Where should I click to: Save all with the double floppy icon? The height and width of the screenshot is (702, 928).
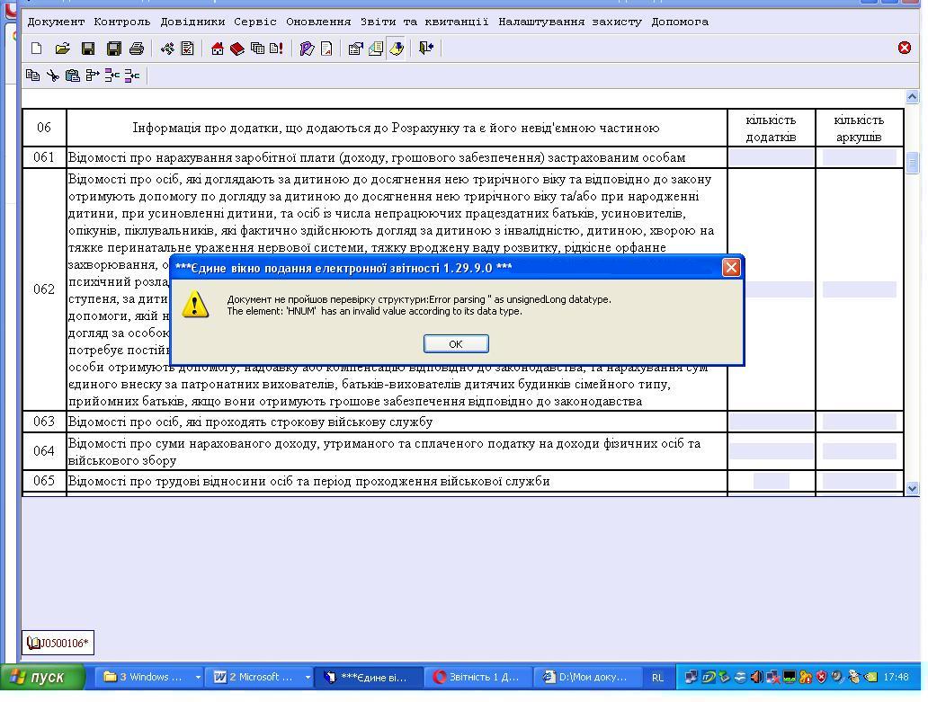pyautogui.click(x=113, y=49)
